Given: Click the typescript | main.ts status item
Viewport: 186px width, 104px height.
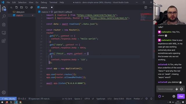Looking at the screenshot, I should [x=39, y=99].
